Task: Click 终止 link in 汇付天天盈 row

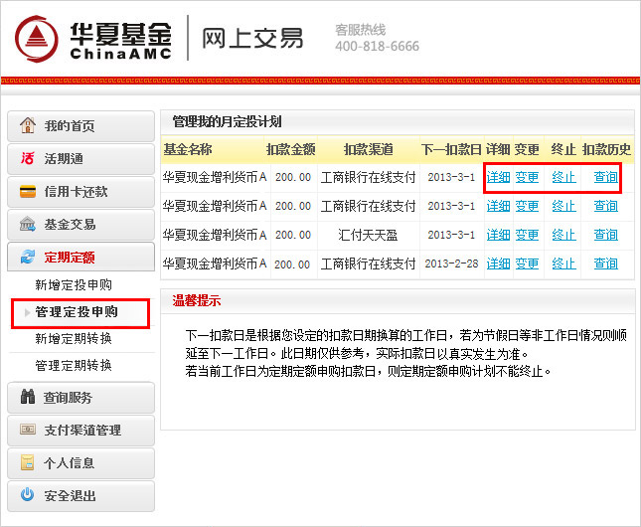Action: (563, 235)
